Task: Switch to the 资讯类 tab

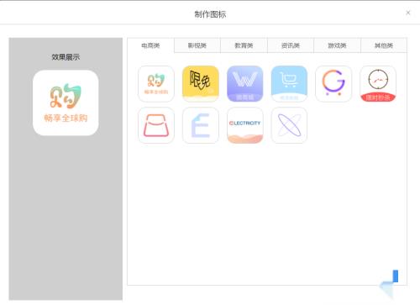Action: point(291,45)
